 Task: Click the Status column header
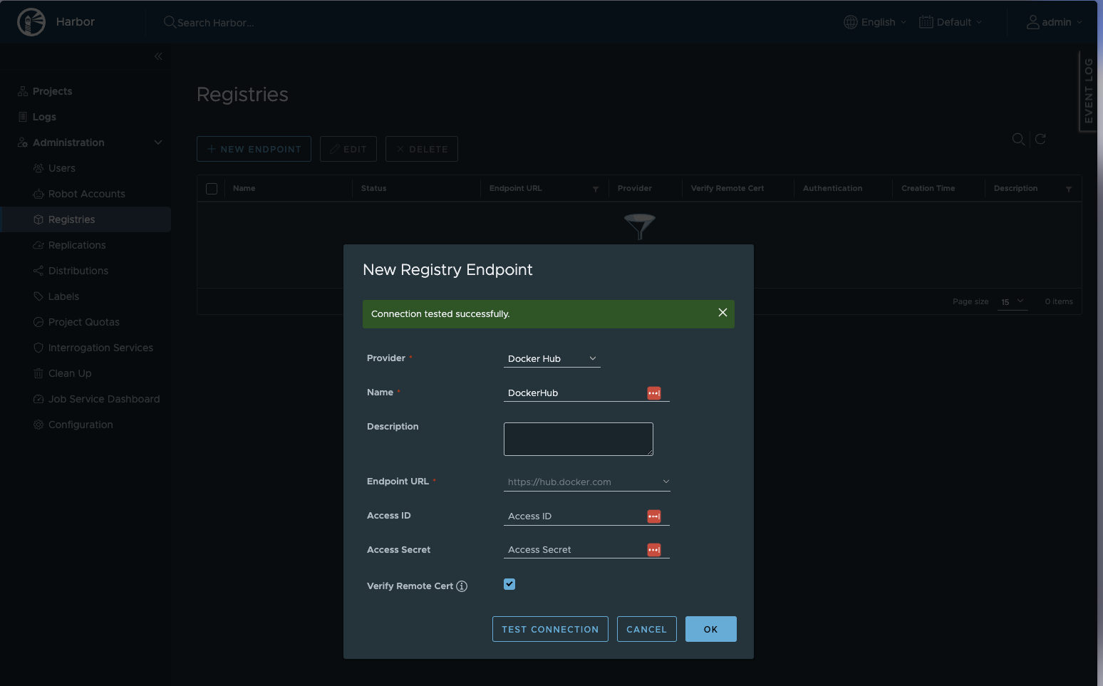coord(373,189)
